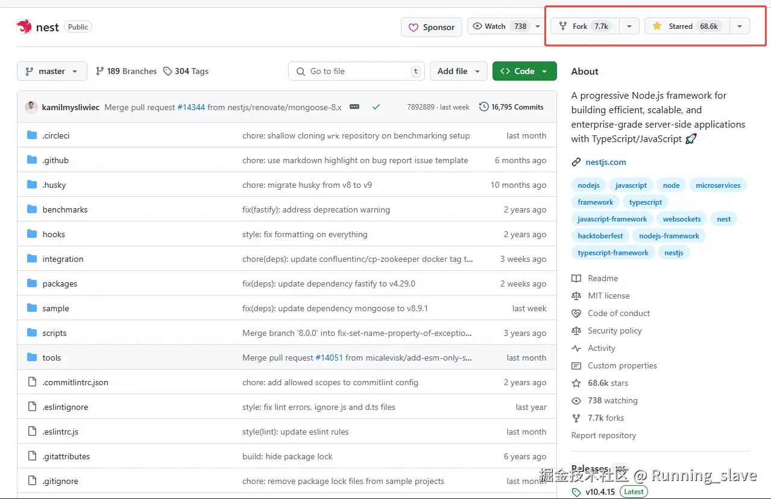The image size is (771, 499).
Task: Click the kamilmysliwiec author name
Action: (x=71, y=107)
